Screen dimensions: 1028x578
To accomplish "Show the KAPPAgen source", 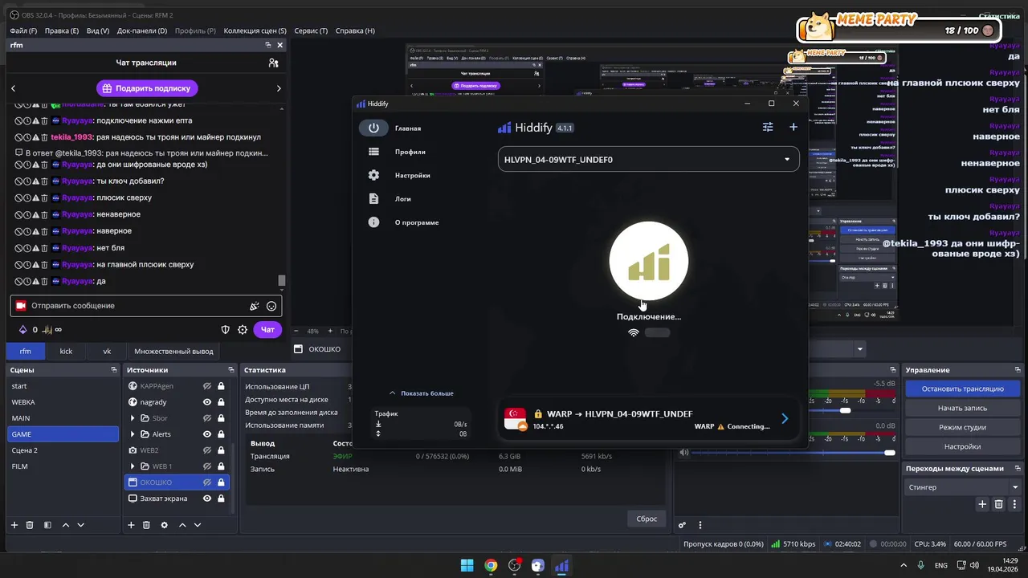I will point(207,386).
